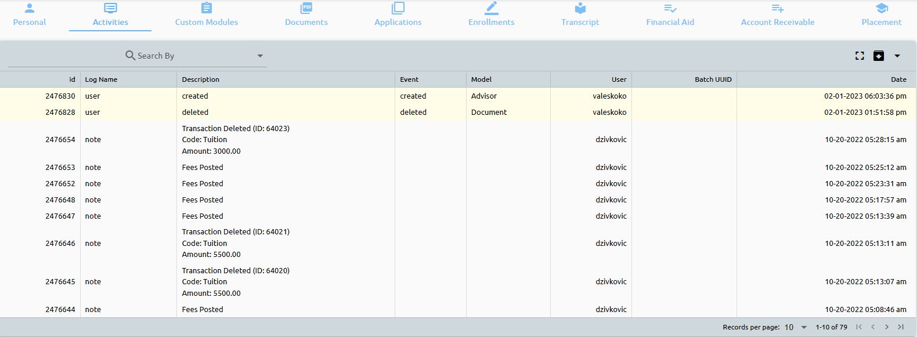Screen dimensions: 917x337
Task: Sort by the Log Name column header
Action: click(101, 79)
